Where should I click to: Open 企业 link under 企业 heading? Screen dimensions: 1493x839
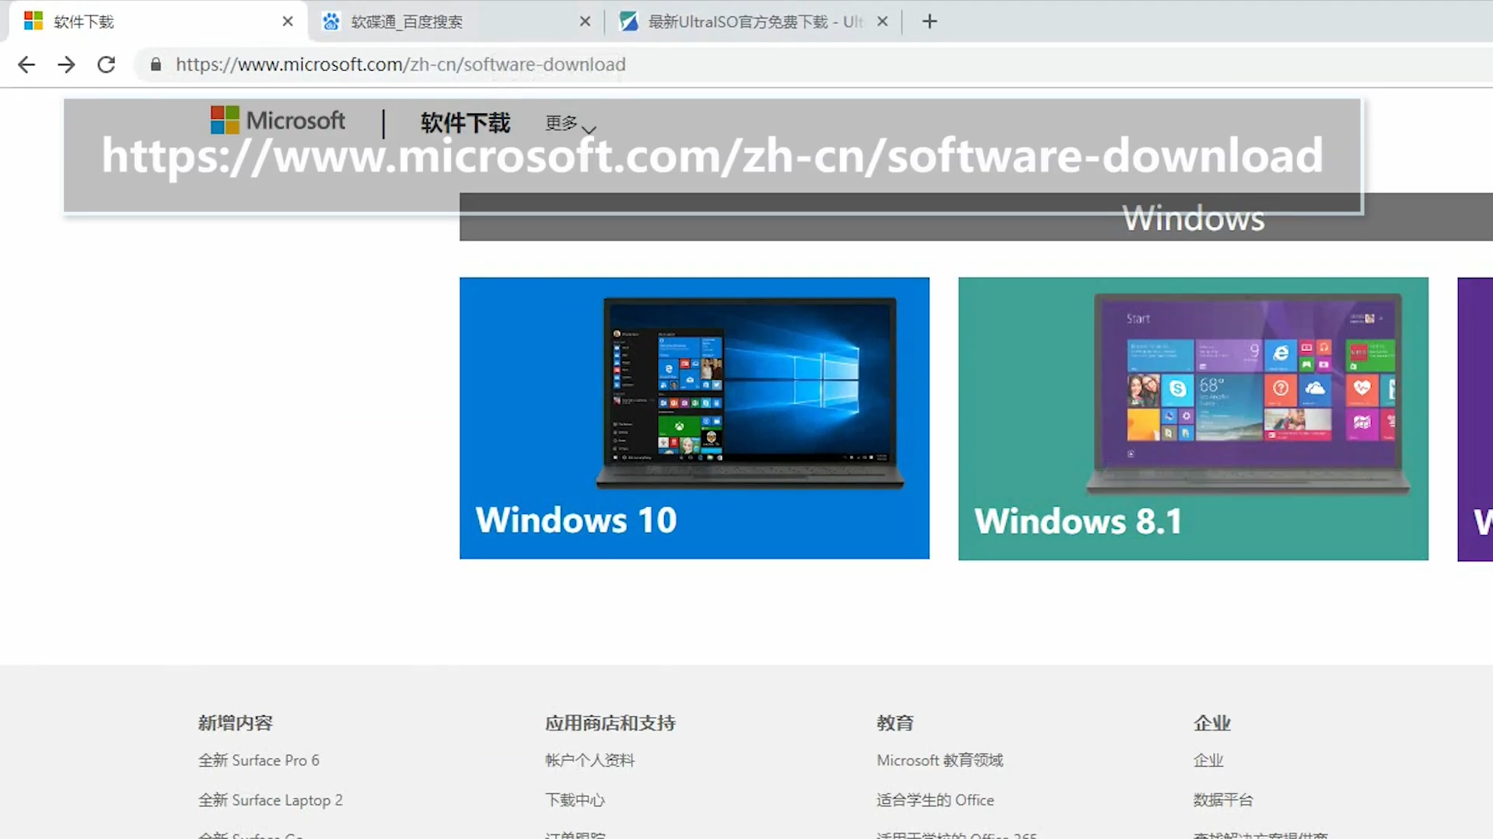[1208, 761]
